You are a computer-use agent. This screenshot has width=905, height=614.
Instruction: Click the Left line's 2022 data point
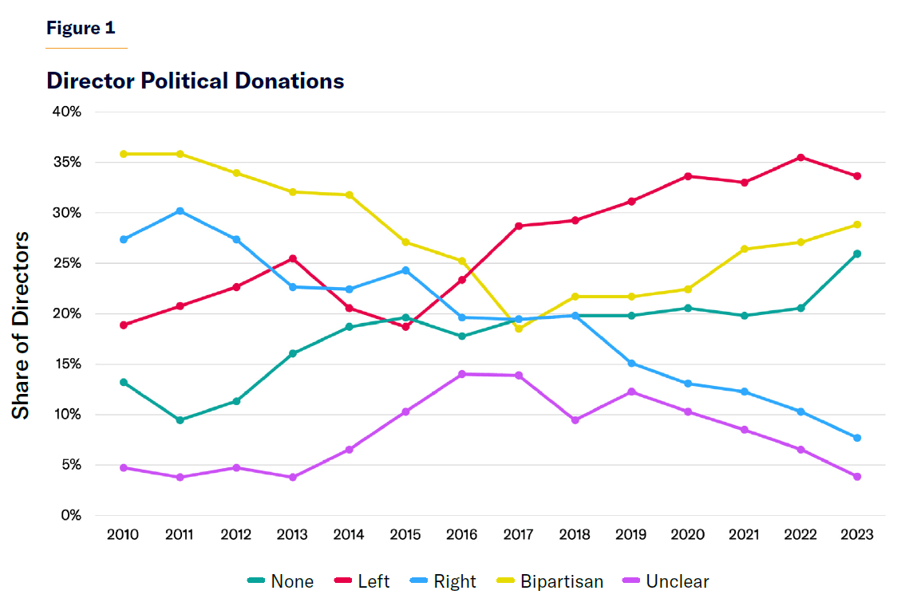(800, 157)
